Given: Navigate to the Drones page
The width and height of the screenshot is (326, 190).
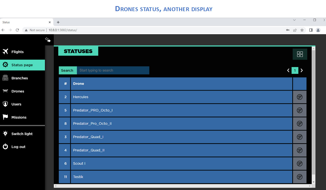Looking at the screenshot, I should point(18,91).
